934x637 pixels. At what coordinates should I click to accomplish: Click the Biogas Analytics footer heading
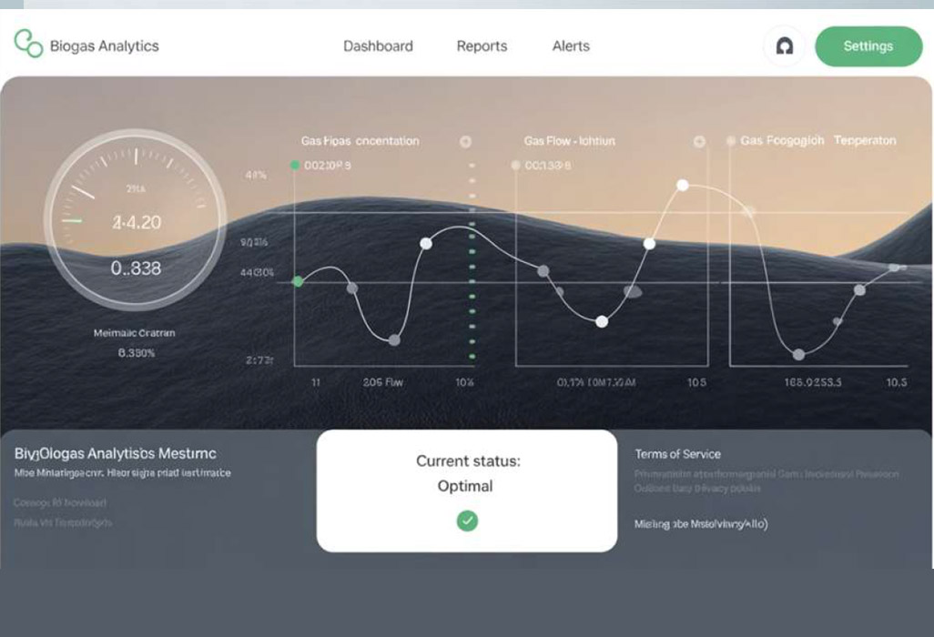[116, 453]
